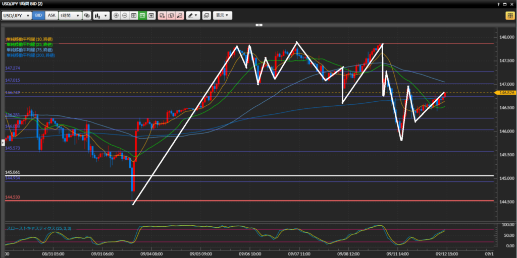Open the 1時間 timeframe dropdown
The image size is (517, 258).
pyautogui.click(x=70, y=16)
